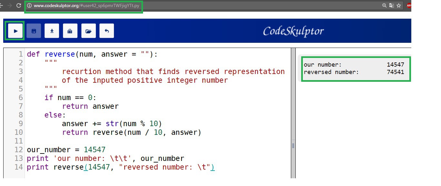
Task: Click 'of the inputed positive integer number' text
Action: tap(145, 80)
